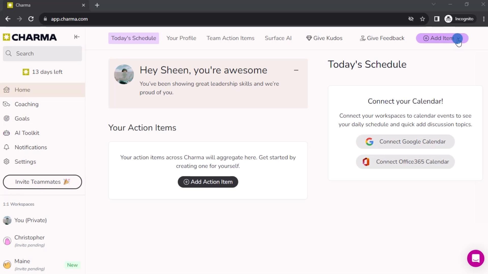
Task: Open the Team Action Items tab
Action: coord(230,38)
